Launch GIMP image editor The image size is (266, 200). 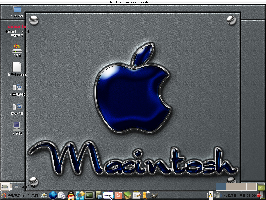click(x=154, y=195)
